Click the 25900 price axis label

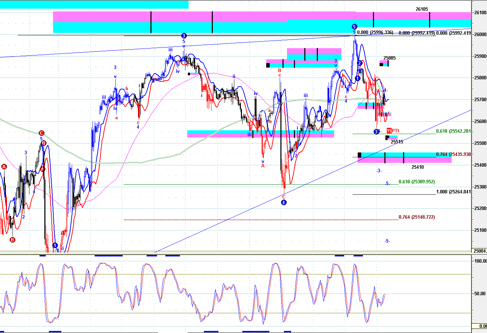(x=480, y=56)
